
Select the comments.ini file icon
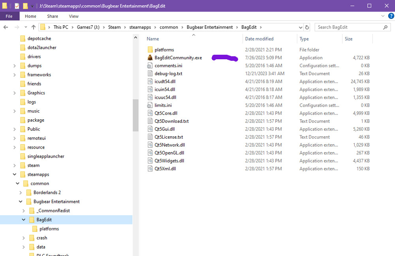(150, 66)
